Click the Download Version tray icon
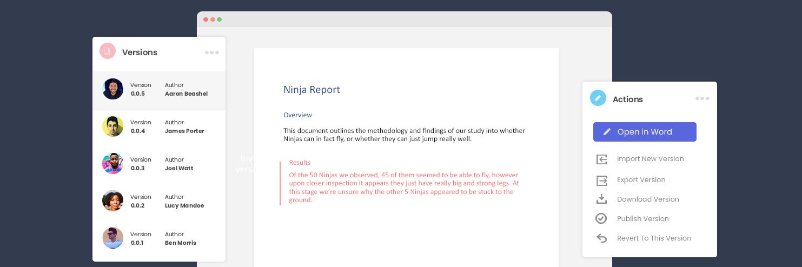Image resolution: width=802 pixels, height=267 pixels. click(601, 199)
